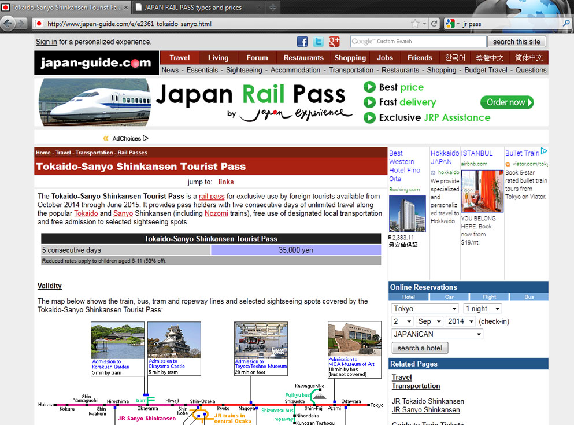Select the Car reservation tab
The width and height of the screenshot is (574, 425).
449,297
